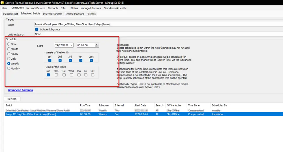
Task: Increase start time with up spinner arrow
Action: click(97, 44)
